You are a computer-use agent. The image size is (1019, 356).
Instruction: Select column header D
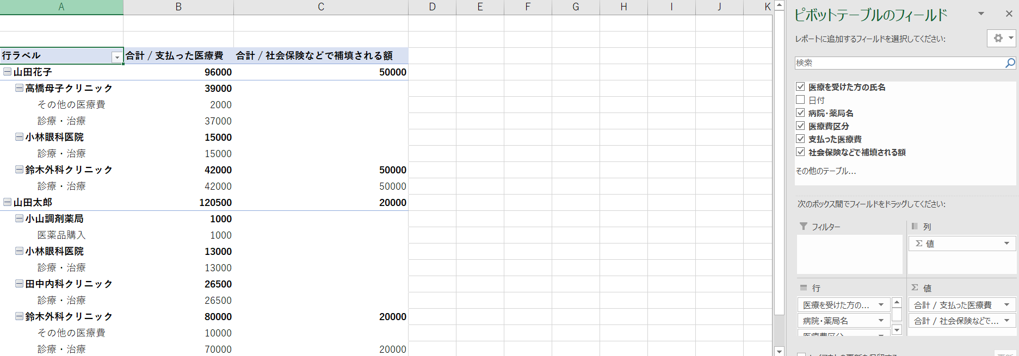[432, 7]
